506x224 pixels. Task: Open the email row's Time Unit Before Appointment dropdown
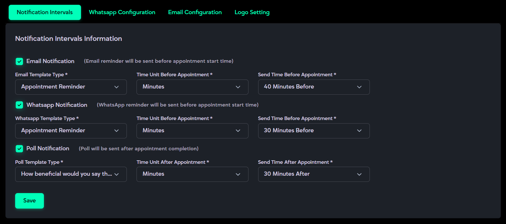[x=192, y=87]
